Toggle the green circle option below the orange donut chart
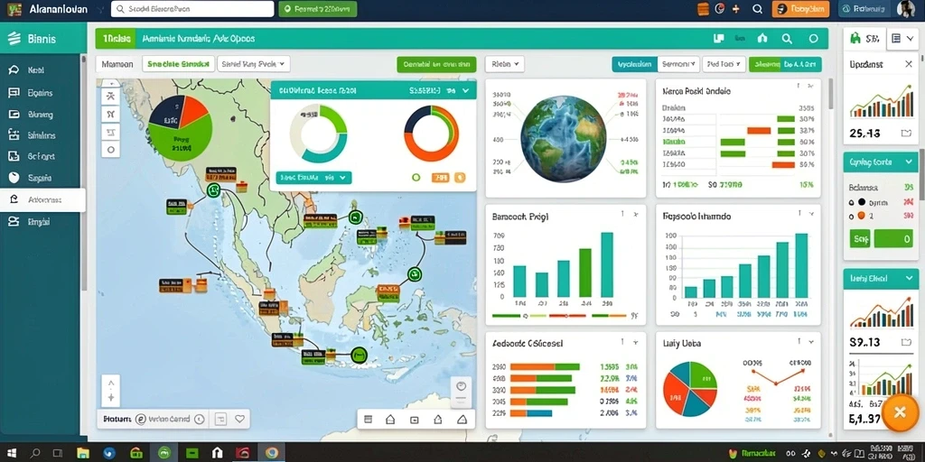Image resolution: width=925 pixels, height=462 pixels. tap(416, 177)
